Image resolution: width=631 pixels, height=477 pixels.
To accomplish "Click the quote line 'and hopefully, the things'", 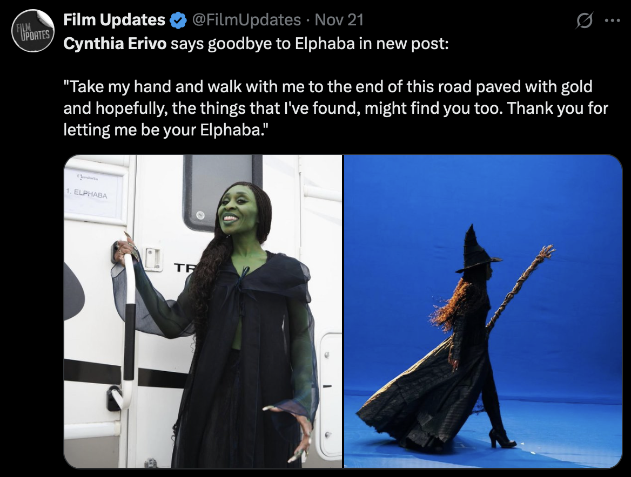I will 335,108.
